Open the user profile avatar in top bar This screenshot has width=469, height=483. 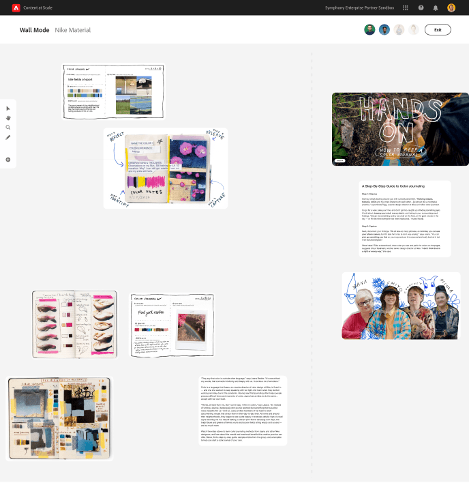tap(451, 8)
